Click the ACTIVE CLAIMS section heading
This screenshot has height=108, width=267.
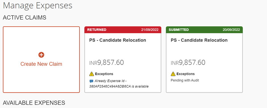(24, 18)
